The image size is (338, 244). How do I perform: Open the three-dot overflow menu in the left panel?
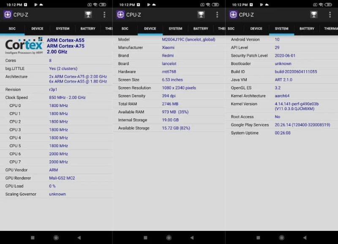pyautogui.click(x=104, y=15)
